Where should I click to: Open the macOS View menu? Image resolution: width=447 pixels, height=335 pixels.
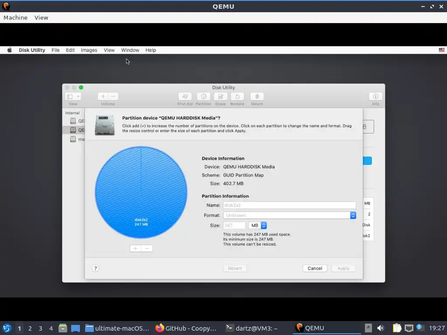(109, 50)
